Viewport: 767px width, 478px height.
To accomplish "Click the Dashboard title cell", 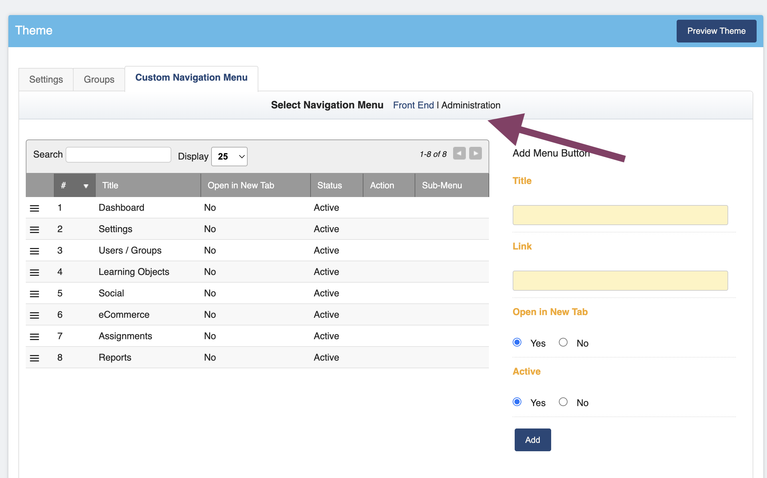I will tap(121, 207).
